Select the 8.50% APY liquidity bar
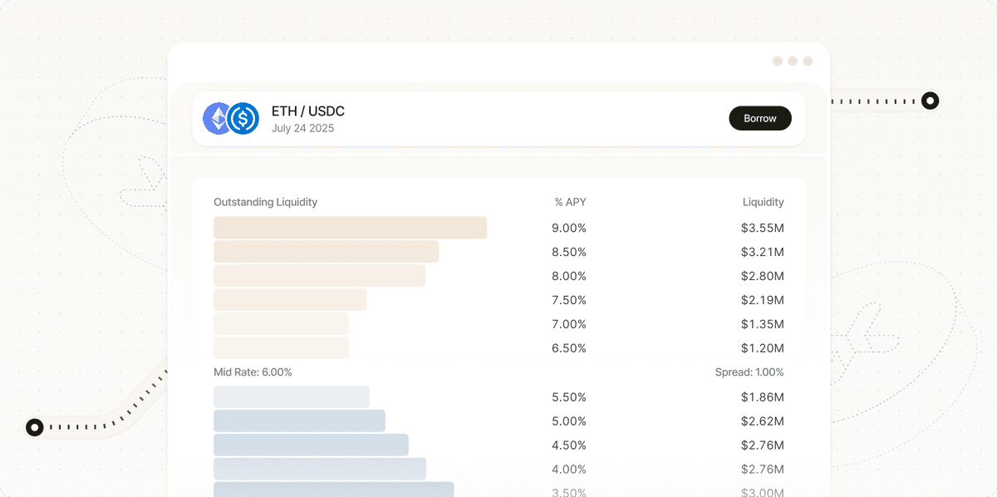 click(x=326, y=252)
